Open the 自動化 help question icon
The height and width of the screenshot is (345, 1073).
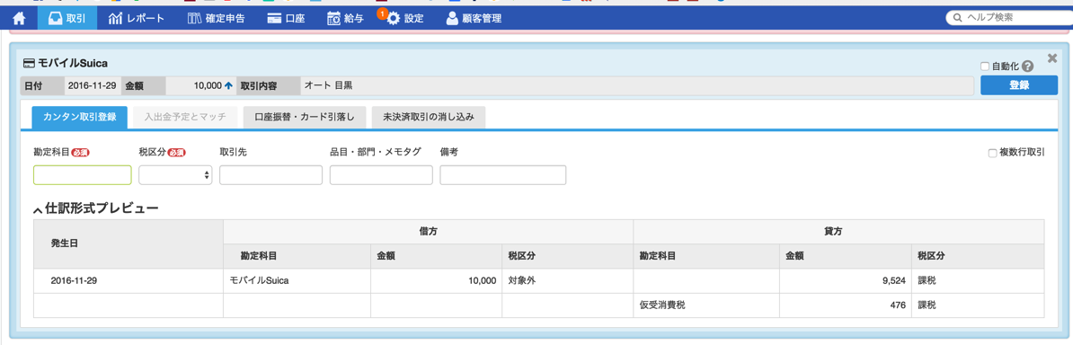1027,66
